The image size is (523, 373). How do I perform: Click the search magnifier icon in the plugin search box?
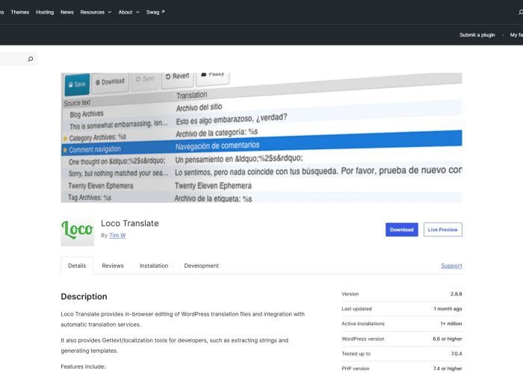click(x=31, y=59)
